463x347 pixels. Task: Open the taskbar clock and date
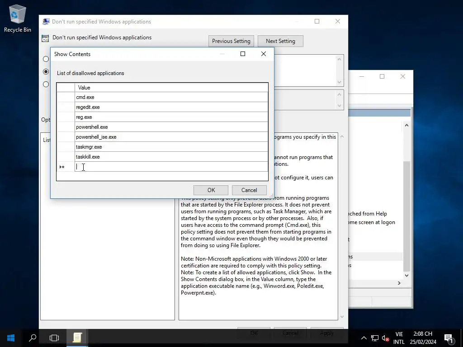(x=423, y=338)
